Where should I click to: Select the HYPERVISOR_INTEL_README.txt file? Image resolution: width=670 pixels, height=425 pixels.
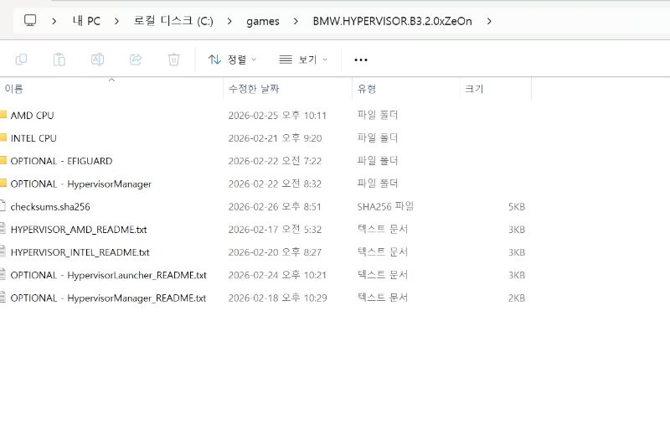coord(80,251)
